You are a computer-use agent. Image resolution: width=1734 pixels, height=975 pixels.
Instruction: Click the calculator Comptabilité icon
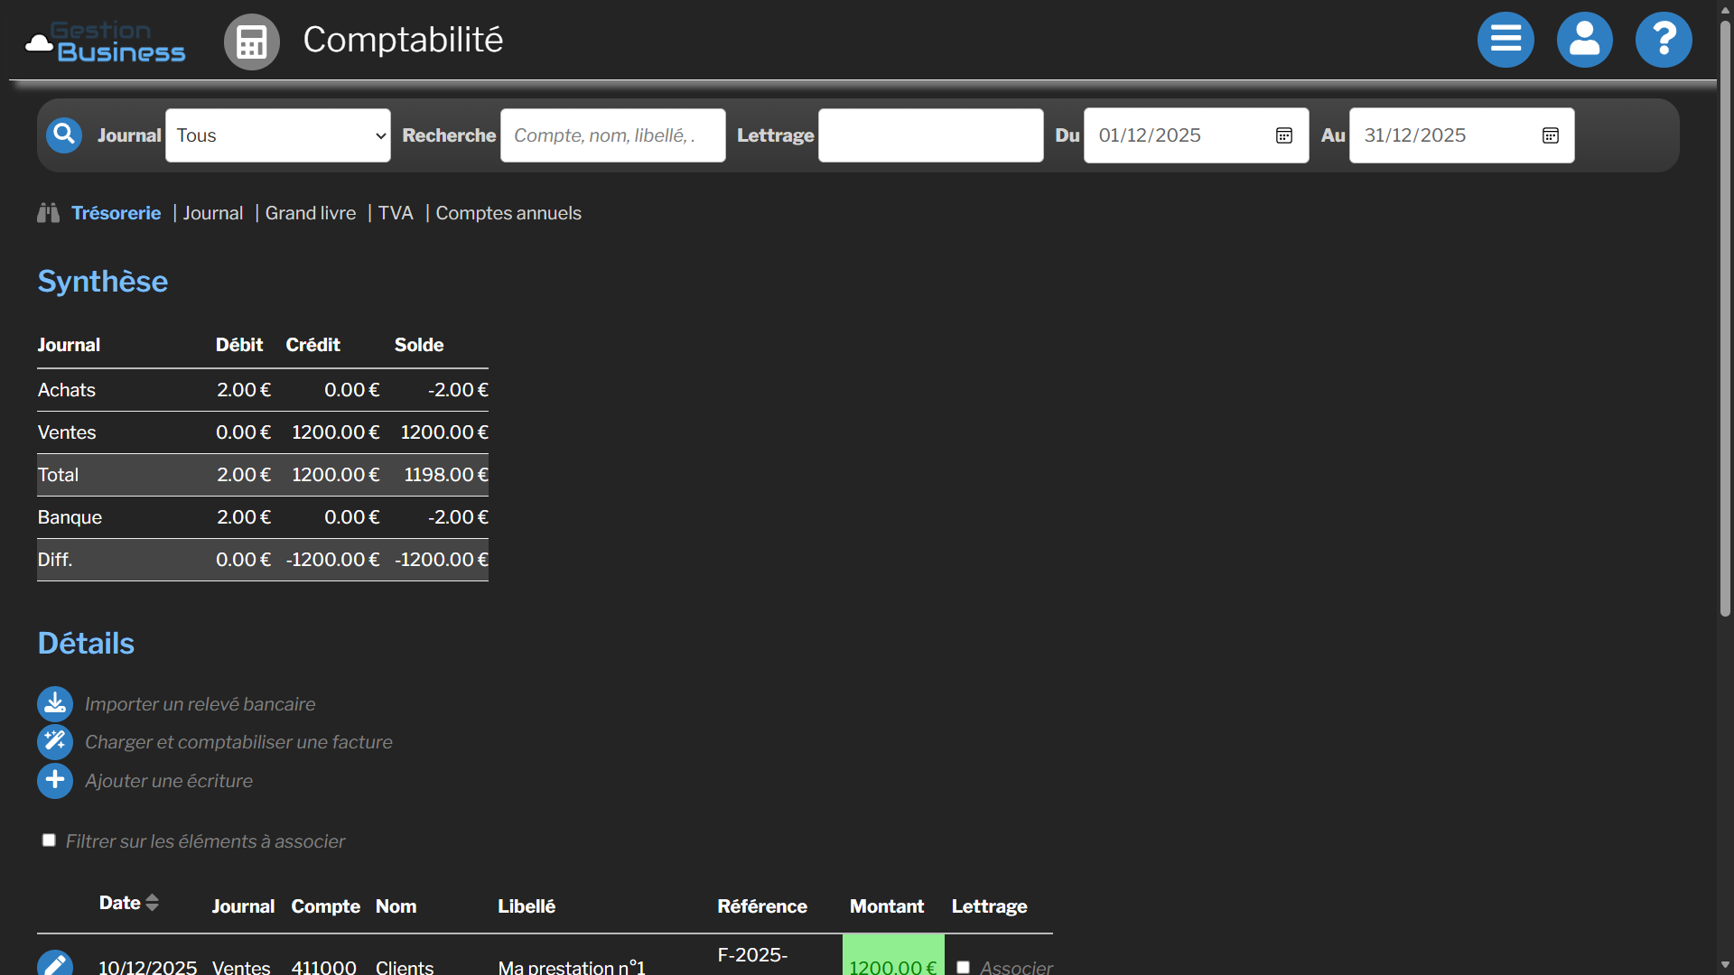click(251, 42)
